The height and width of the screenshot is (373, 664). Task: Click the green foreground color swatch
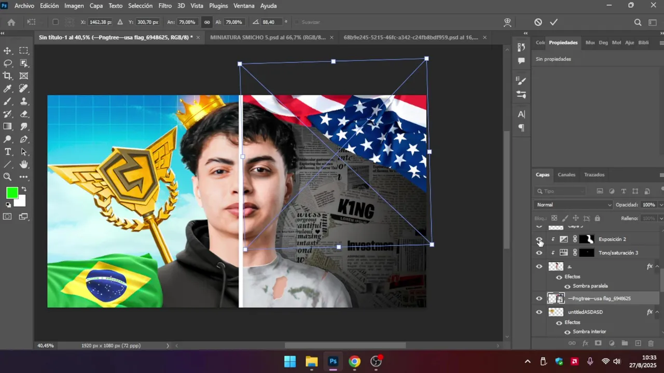(12, 193)
